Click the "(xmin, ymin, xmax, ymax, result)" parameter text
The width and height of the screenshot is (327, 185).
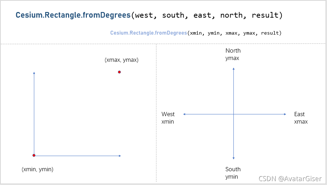(x=234, y=33)
